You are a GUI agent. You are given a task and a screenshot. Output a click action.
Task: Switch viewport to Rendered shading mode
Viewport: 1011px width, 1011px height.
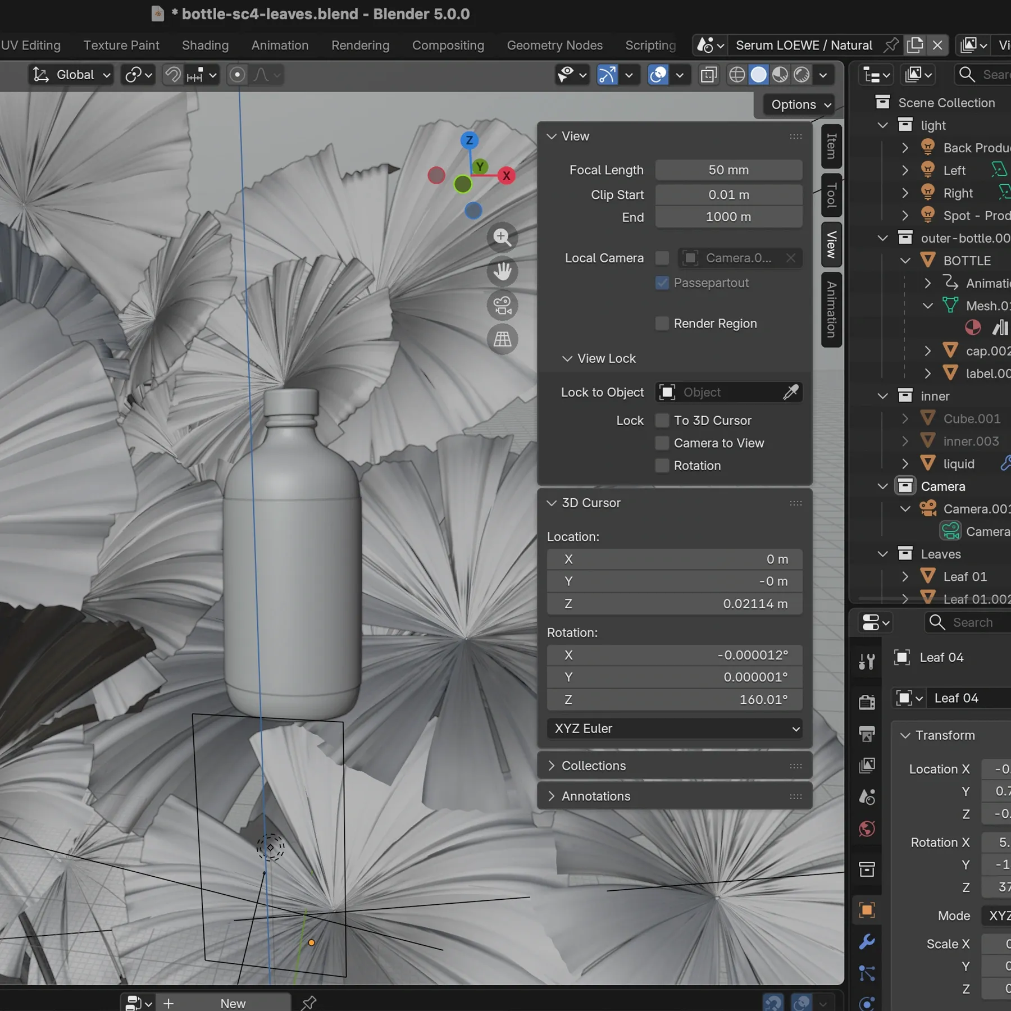[801, 75]
